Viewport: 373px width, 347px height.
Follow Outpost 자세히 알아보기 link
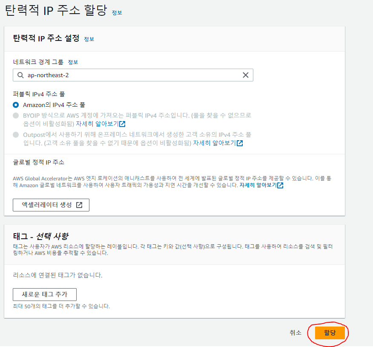214,143
